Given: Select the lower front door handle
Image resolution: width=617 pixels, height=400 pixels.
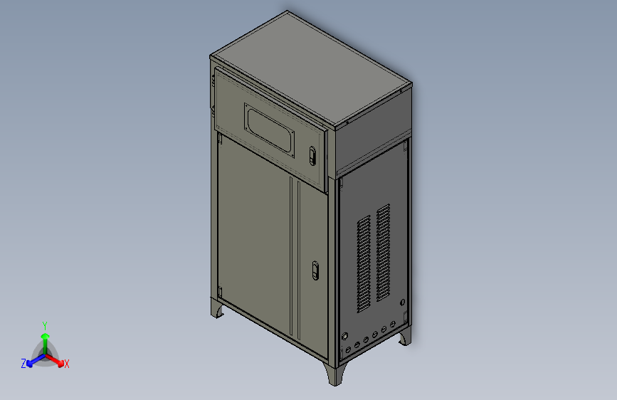Looking at the screenshot, I should tap(315, 270).
